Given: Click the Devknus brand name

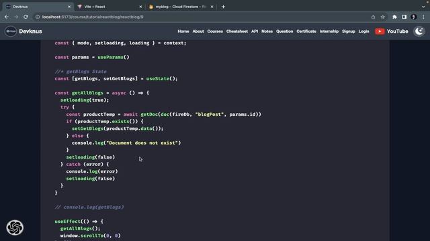Looking at the screenshot, I should 30,31.
